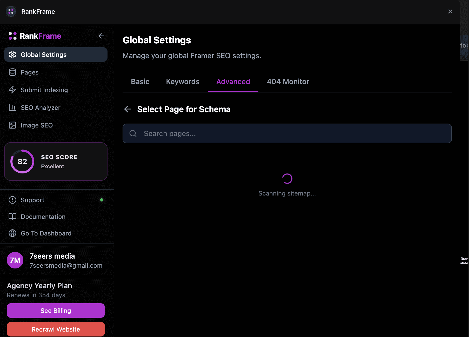Click the RankFrame app icon in title bar
Screen dimensions: 469x337
coord(11,11)
